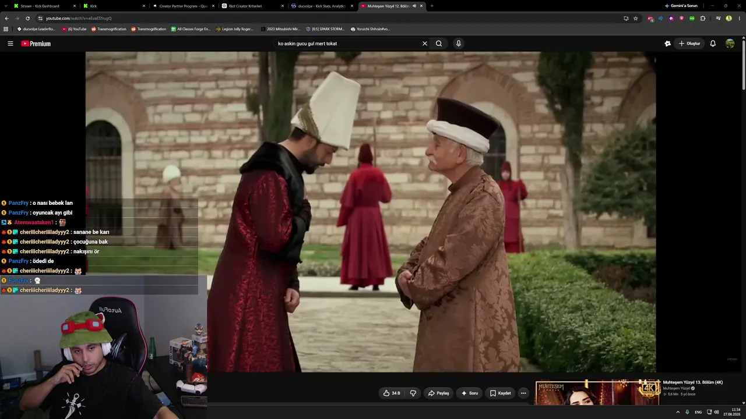The width and height of the screenshot is (746, 419).
Task: Go to YouTube Premium home logo
Action: 36,44
